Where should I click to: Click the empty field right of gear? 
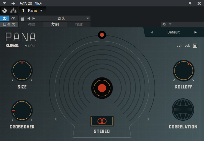coord(188,24)
